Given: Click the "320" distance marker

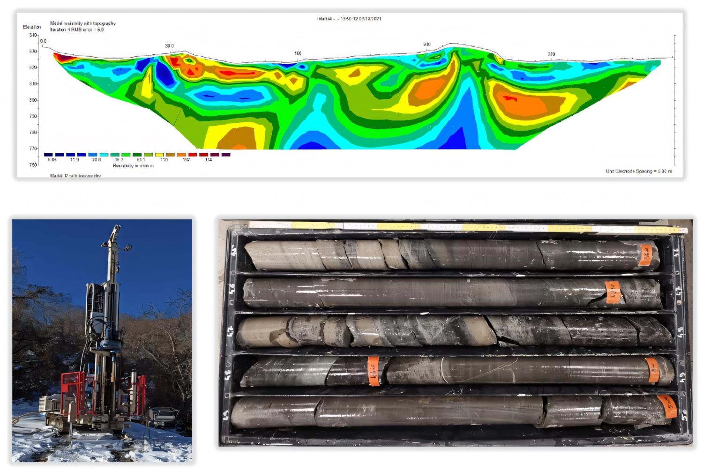Looking at the screenshot, I should click(551, 54).
